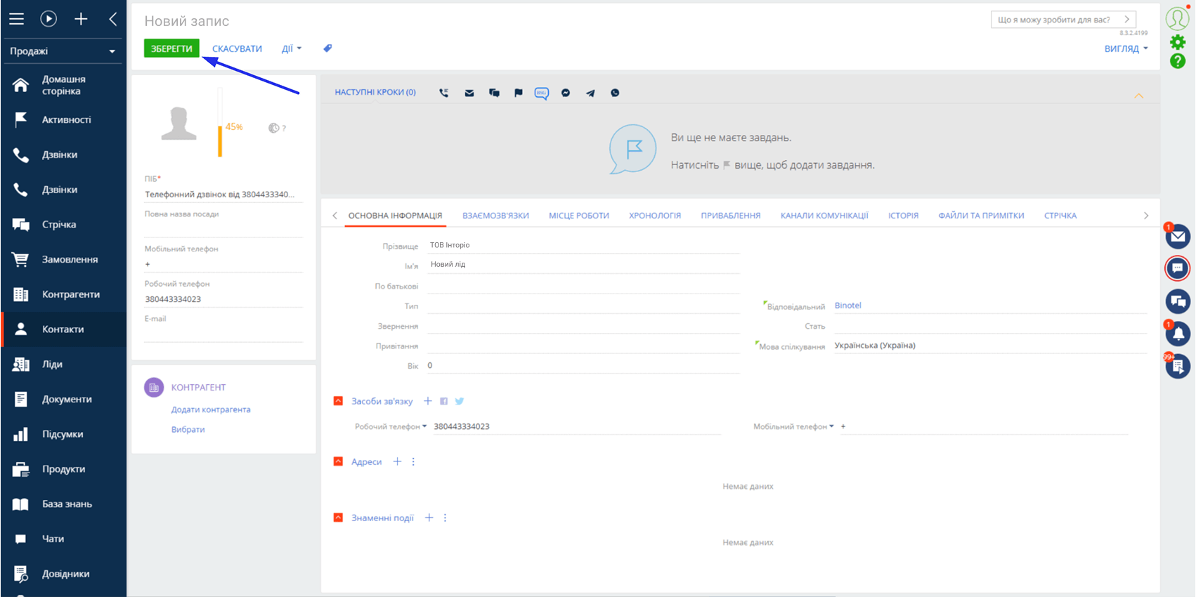The width and height of the screenshot is (1196, 597).
Task: Click the СКАСУВАТИ cancel button
Action: (237, 48)
